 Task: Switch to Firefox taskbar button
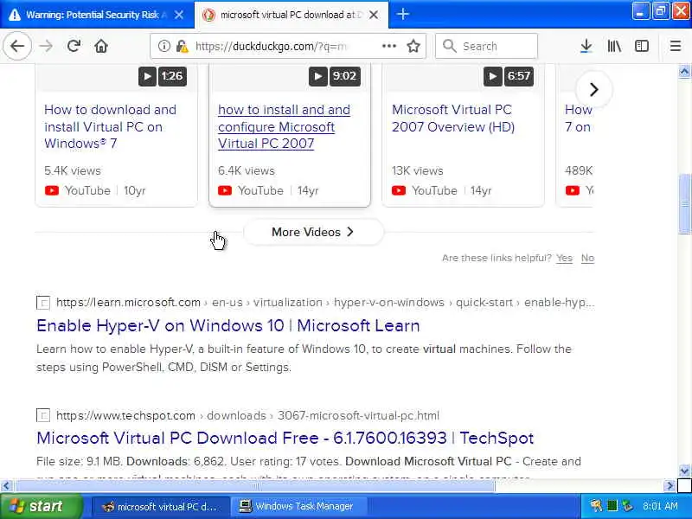coord(160,506)
